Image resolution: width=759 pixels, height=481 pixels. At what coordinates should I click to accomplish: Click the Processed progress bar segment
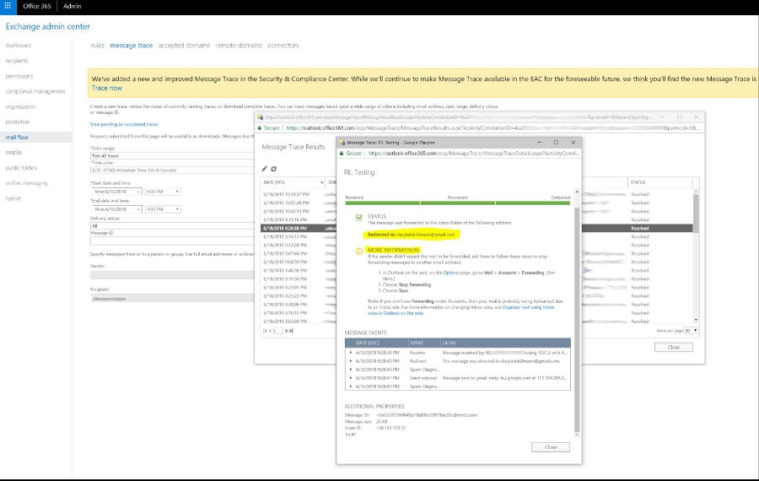457,203
